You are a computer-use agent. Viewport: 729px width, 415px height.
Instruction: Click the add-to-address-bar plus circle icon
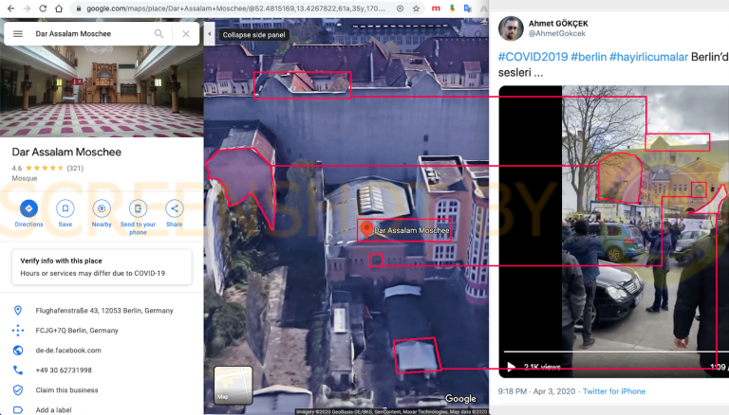pos(400,9)
